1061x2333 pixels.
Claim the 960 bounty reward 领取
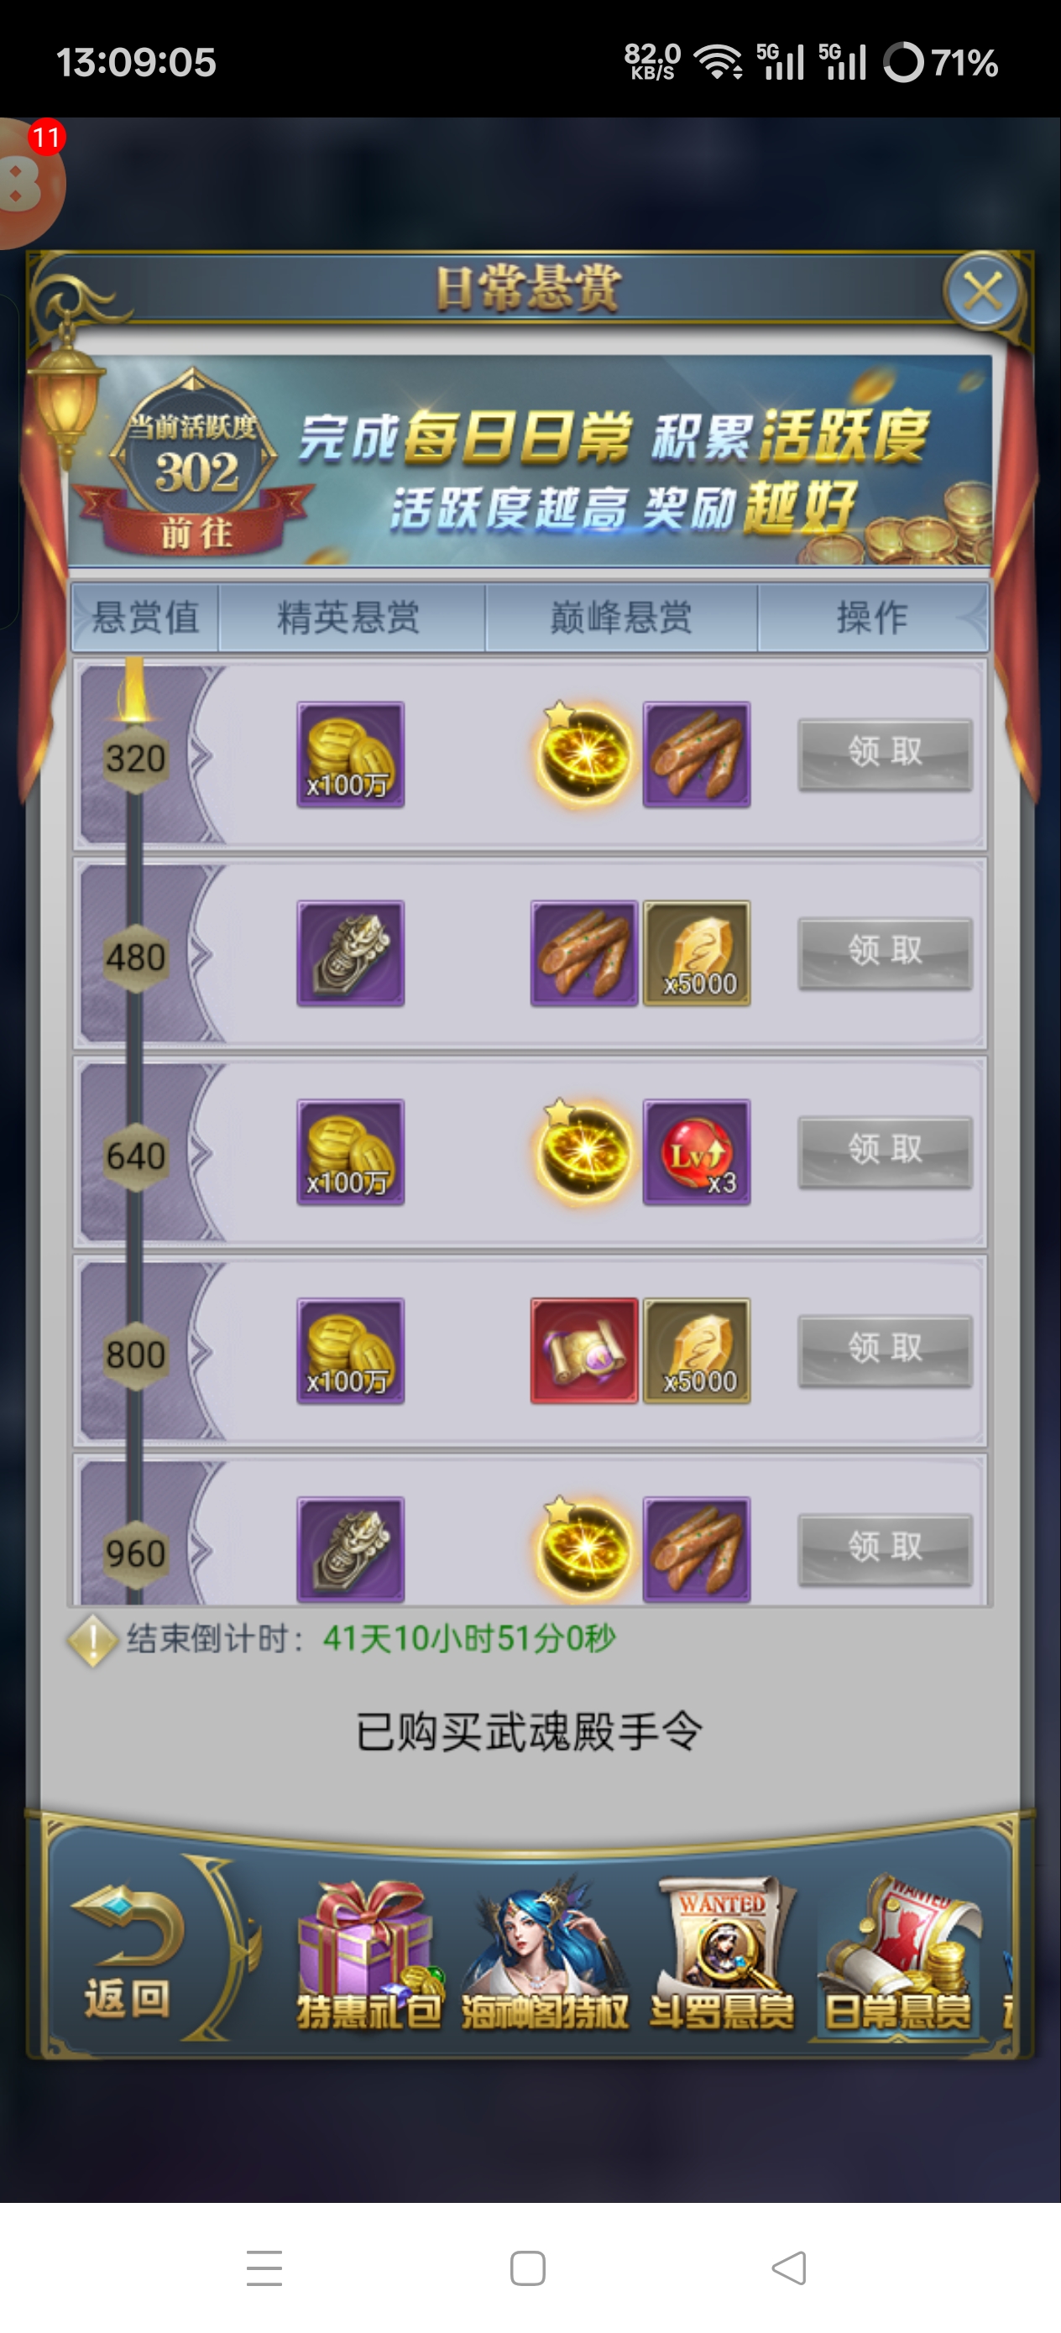coord(886,1548)
